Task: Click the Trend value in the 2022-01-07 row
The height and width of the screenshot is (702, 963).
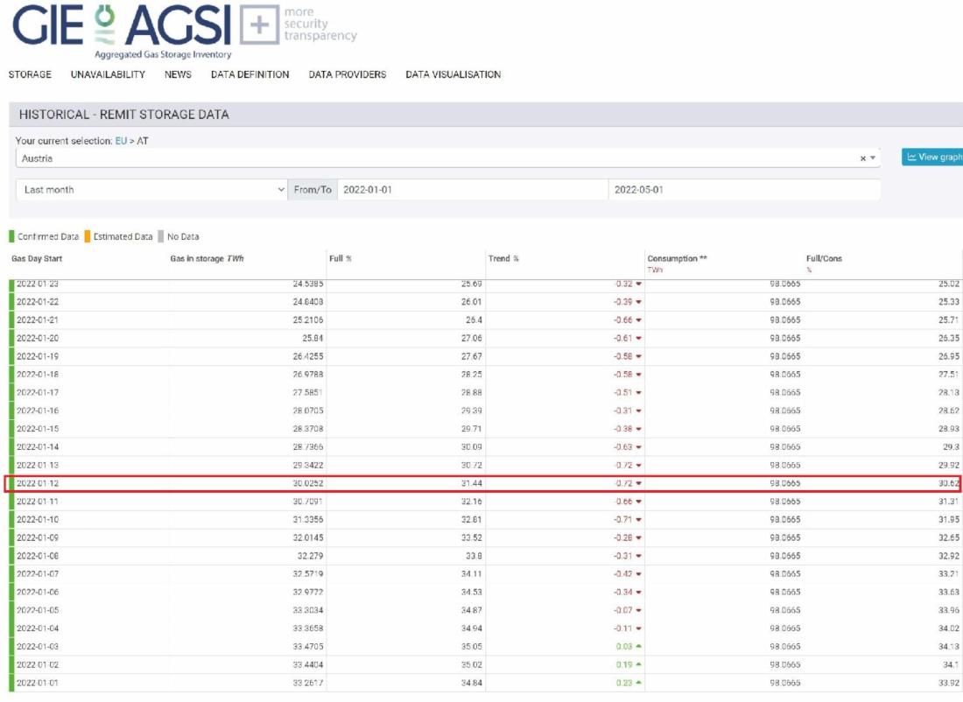Action: tap(624, 573)
